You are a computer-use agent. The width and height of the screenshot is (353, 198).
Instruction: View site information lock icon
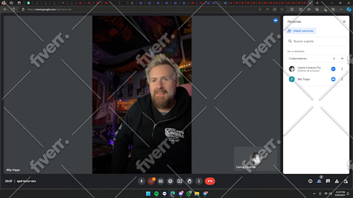(23, 9)
